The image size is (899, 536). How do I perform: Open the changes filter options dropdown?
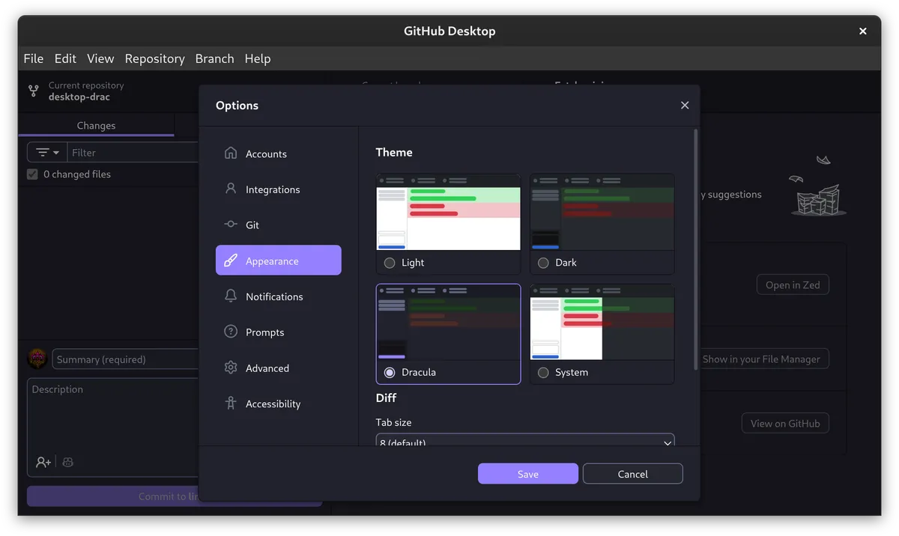pos(46,152)
